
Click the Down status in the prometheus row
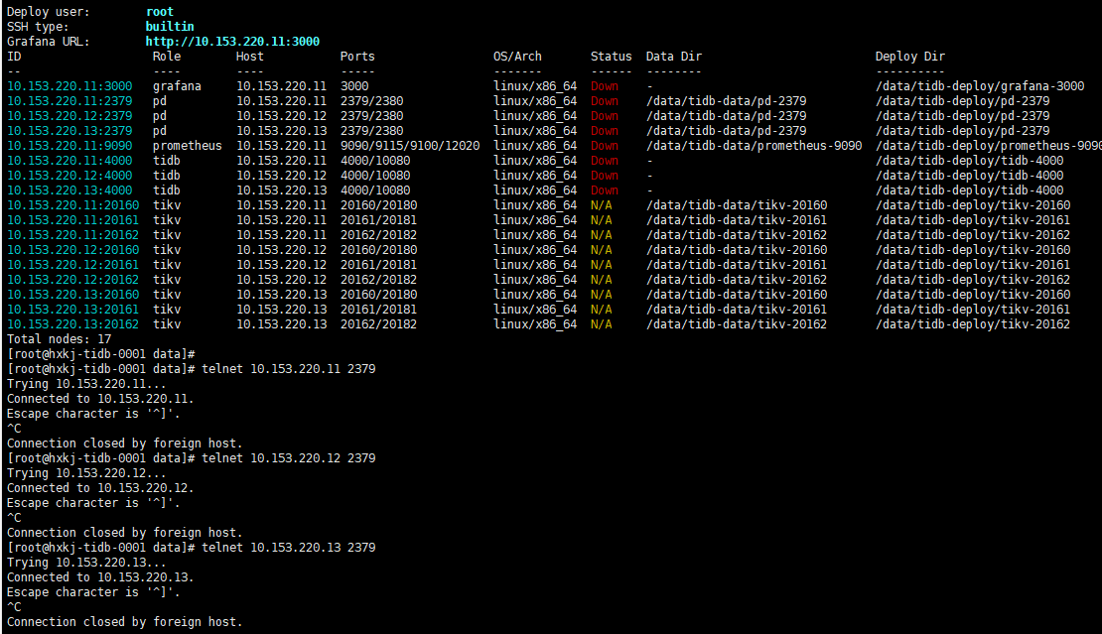click(605, 146)
